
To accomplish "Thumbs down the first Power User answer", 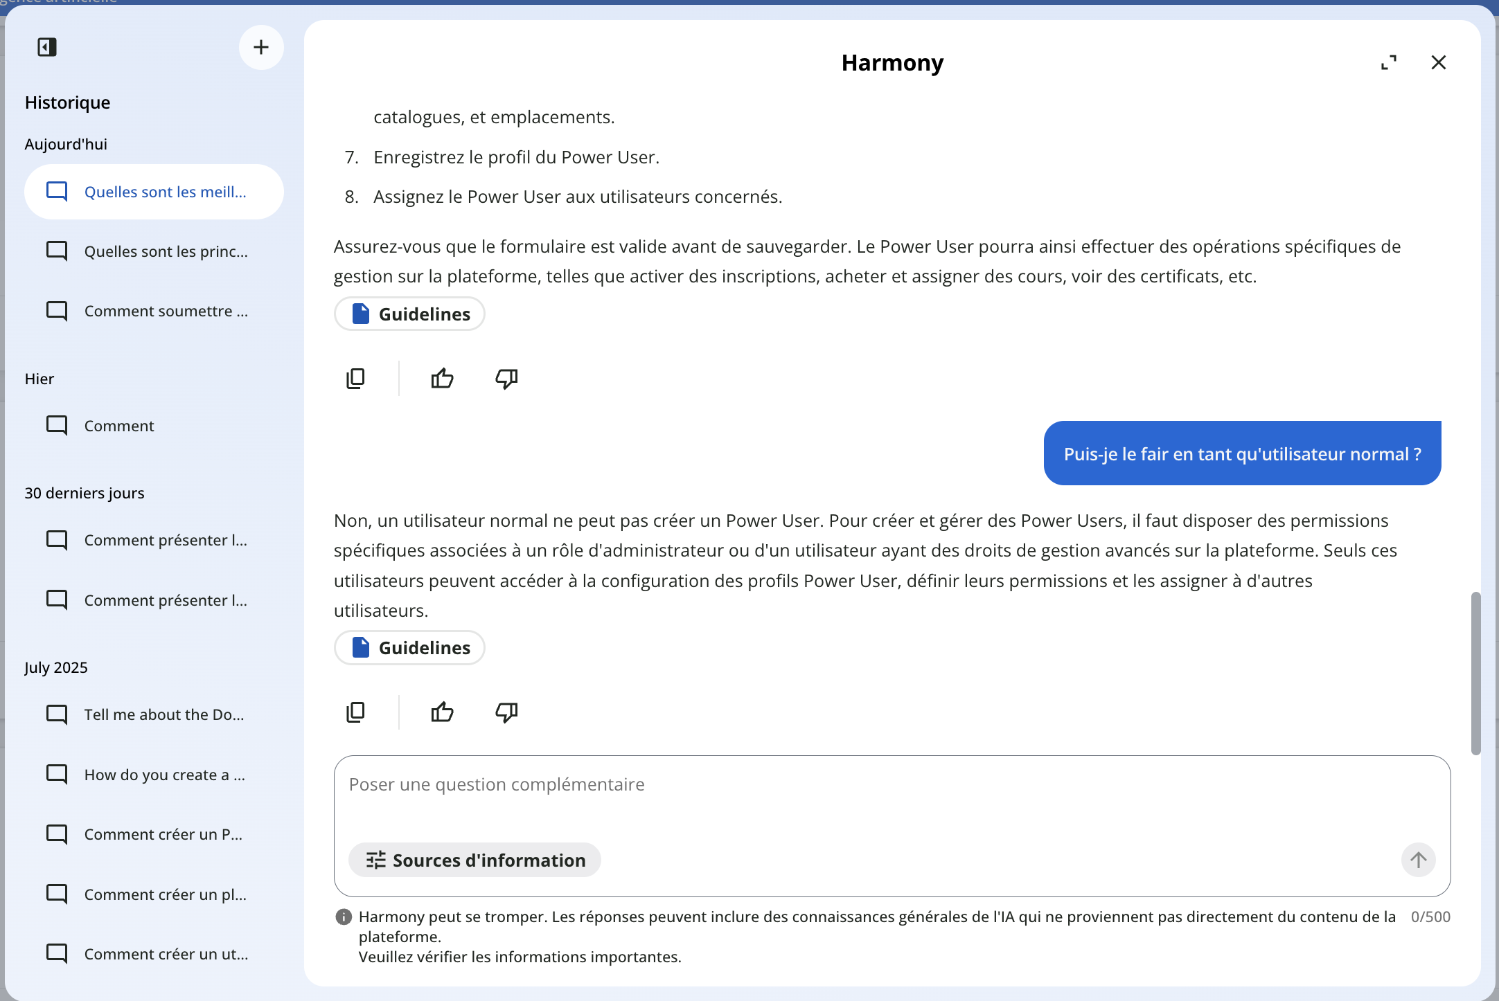I will [x=506, y=379].
